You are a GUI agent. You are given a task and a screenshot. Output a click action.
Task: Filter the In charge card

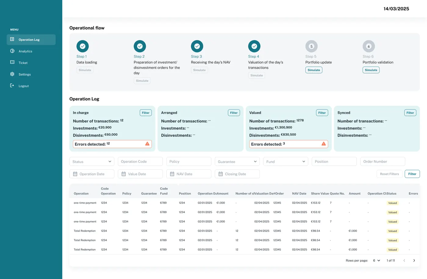point(146,113)
